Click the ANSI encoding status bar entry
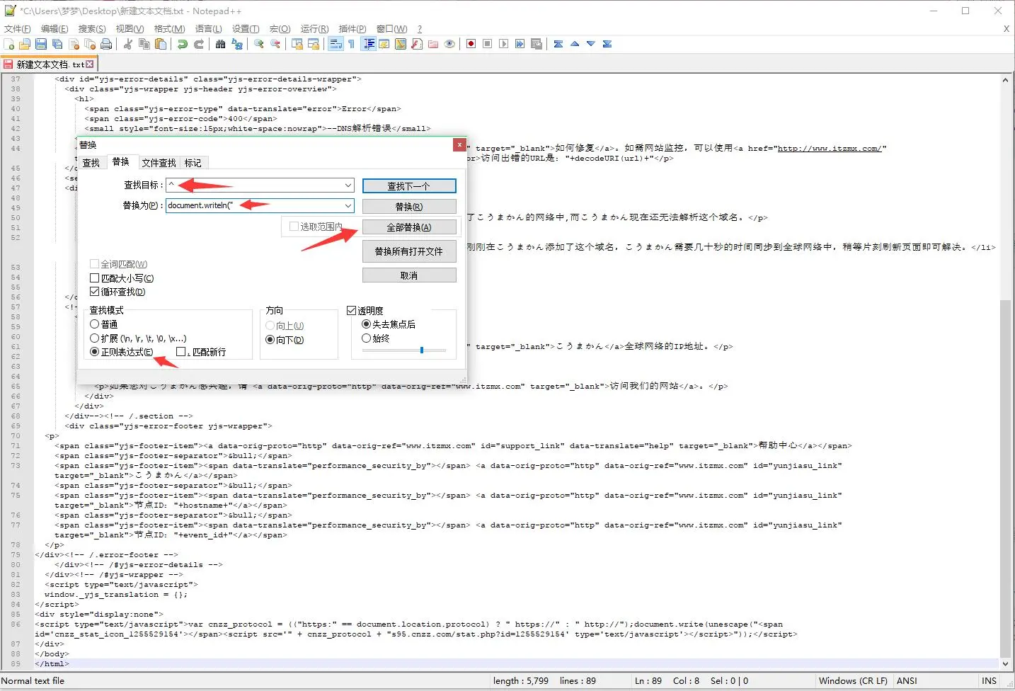This screenshot has height=691, width=1015. (907, 681)
